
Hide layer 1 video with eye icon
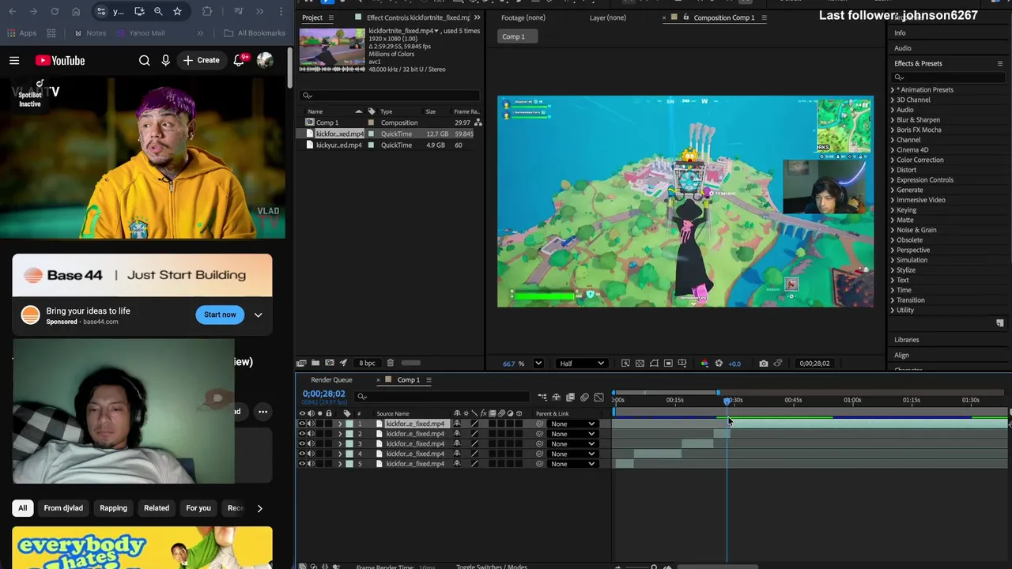(301, 424)
